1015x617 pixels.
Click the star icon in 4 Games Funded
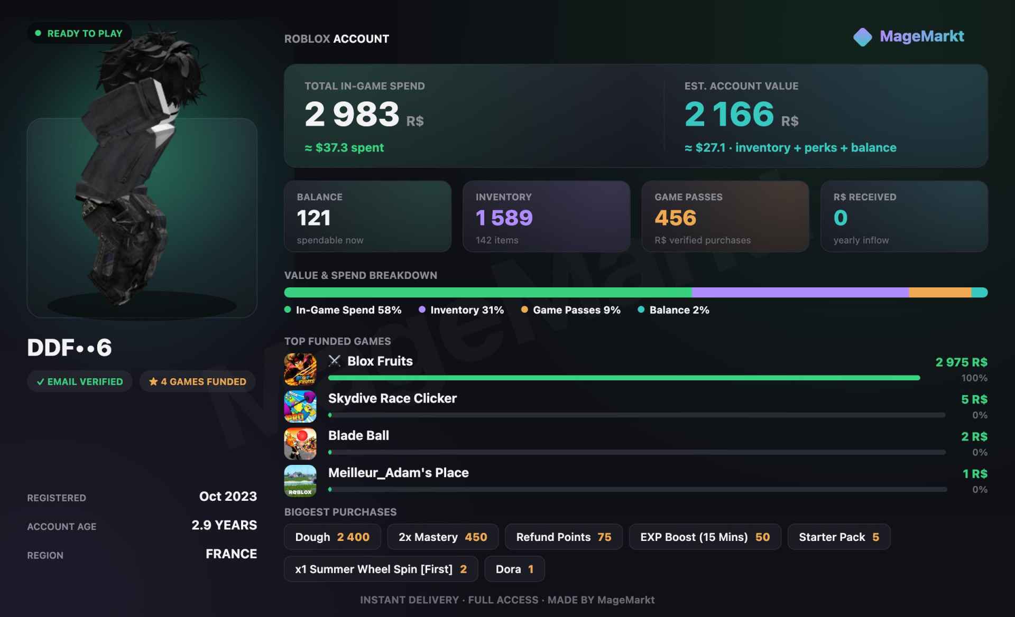[153, 381]
